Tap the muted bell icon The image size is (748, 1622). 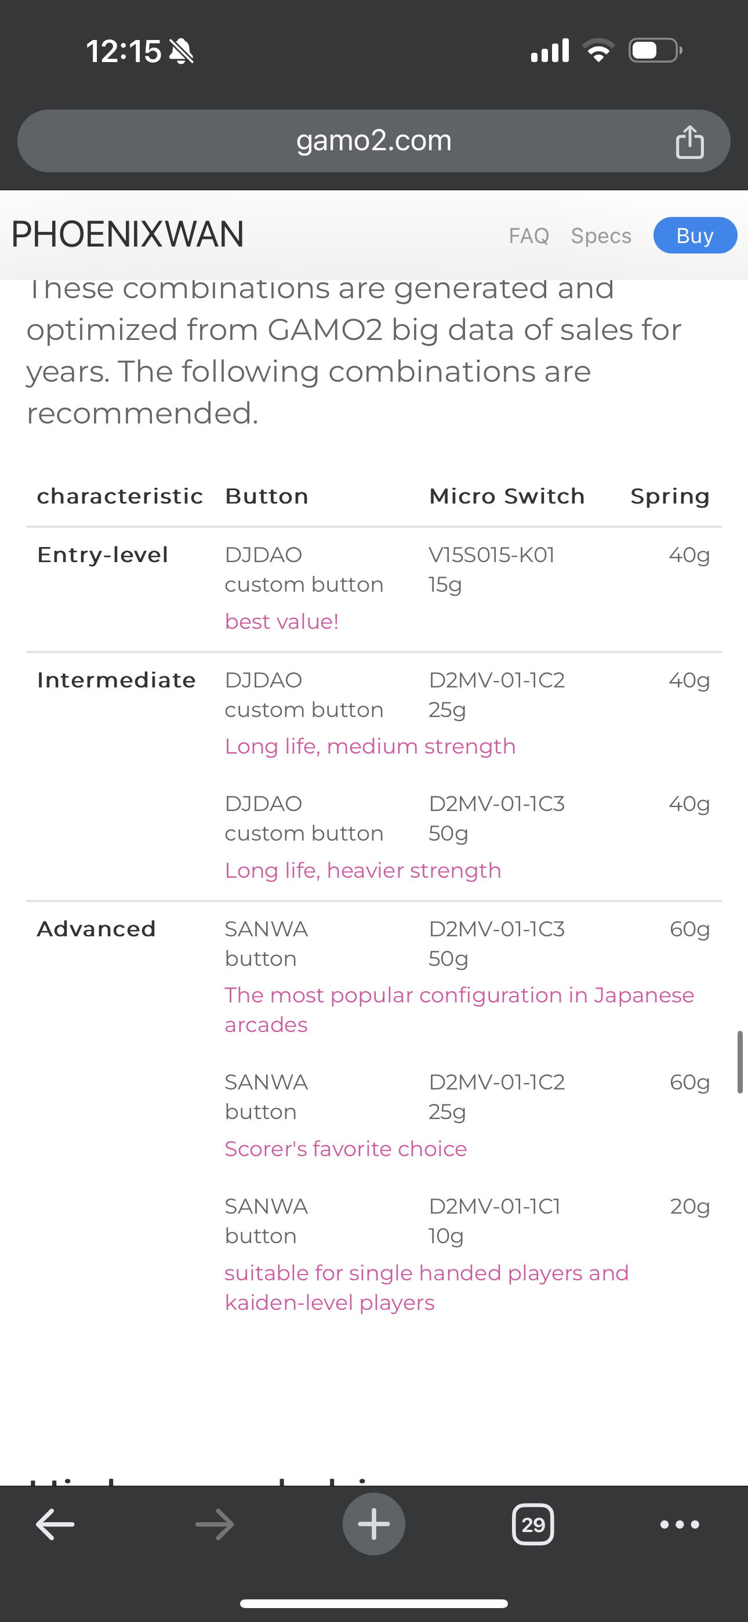click(x=181, y=51)
